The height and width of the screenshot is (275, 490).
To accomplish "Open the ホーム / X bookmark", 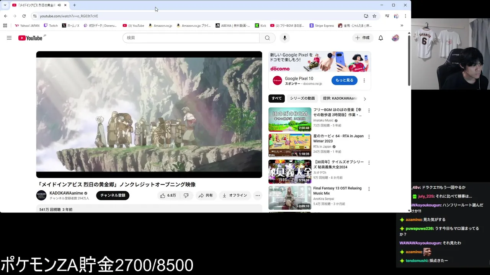I will point(70,26).
